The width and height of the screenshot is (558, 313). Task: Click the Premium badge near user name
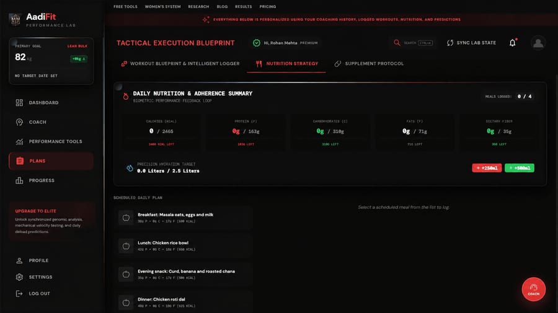tap(309, 43)
